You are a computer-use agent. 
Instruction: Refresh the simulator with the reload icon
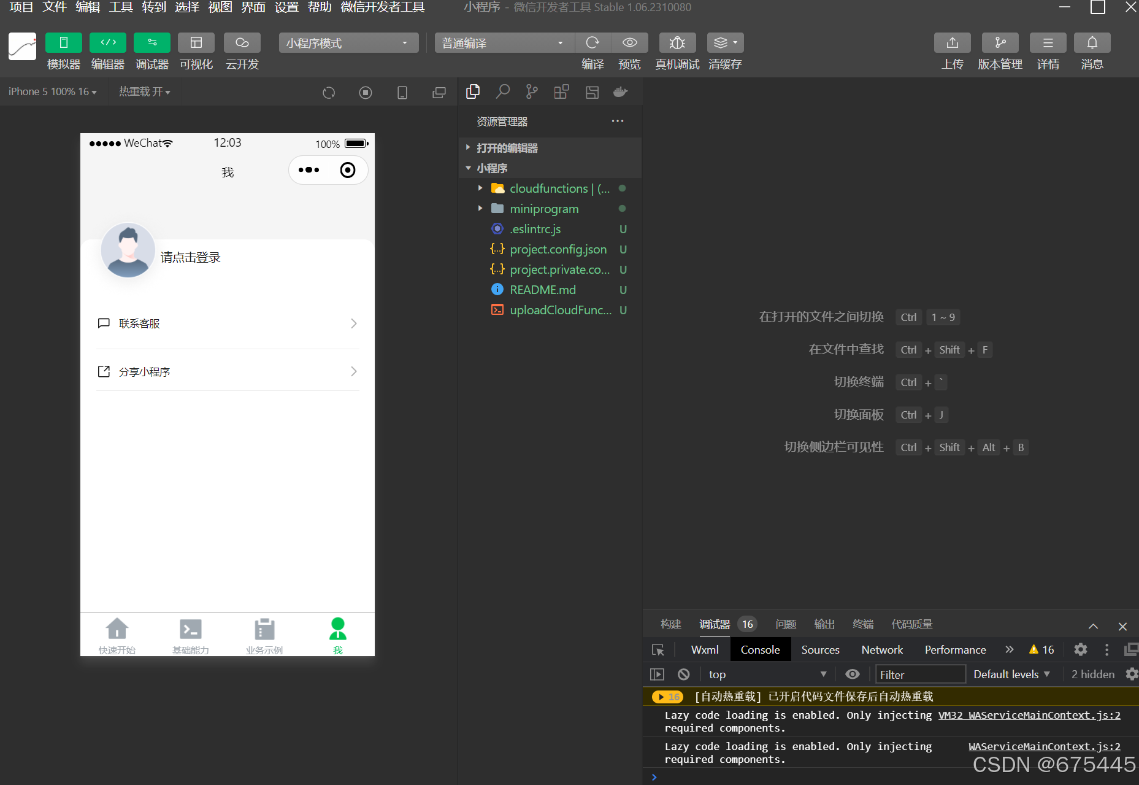click(x=329, y=93)
